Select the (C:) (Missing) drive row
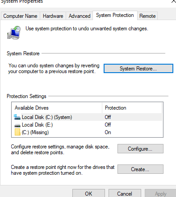The image size is (176, 197). tap(87, 132)
